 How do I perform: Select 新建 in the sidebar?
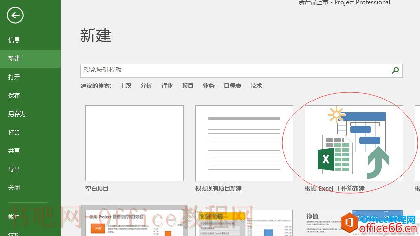tap(30, 59)
